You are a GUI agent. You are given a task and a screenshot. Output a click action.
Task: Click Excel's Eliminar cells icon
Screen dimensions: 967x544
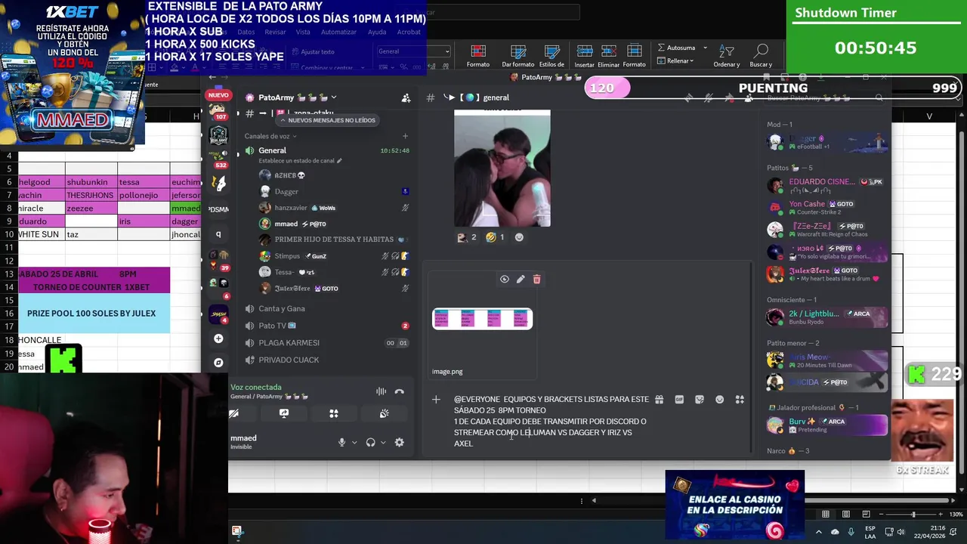click(x=609, y=56)
